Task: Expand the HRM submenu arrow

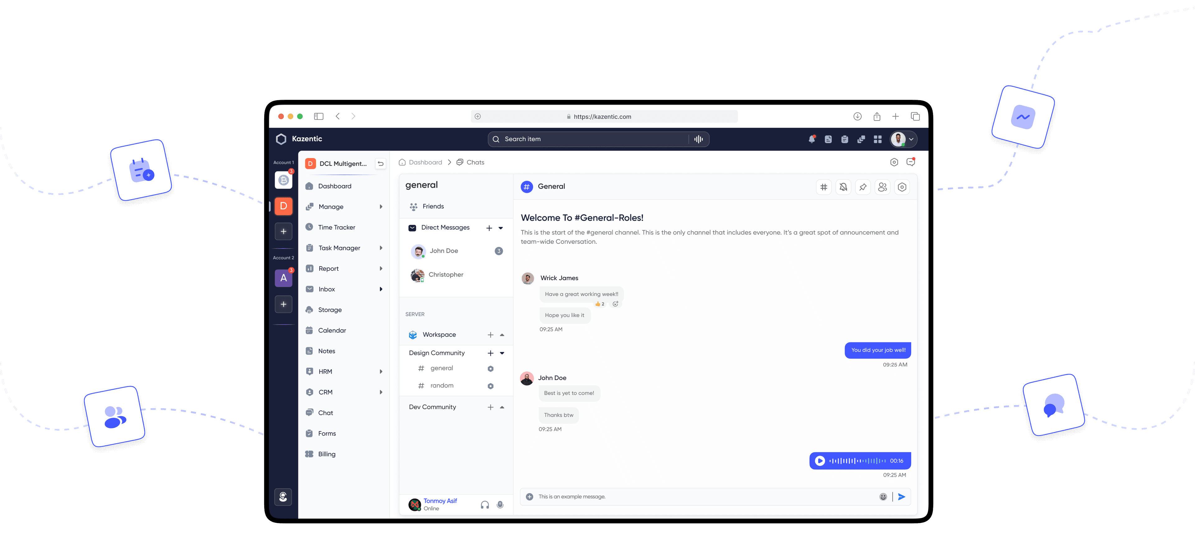Action: [381, 371]
